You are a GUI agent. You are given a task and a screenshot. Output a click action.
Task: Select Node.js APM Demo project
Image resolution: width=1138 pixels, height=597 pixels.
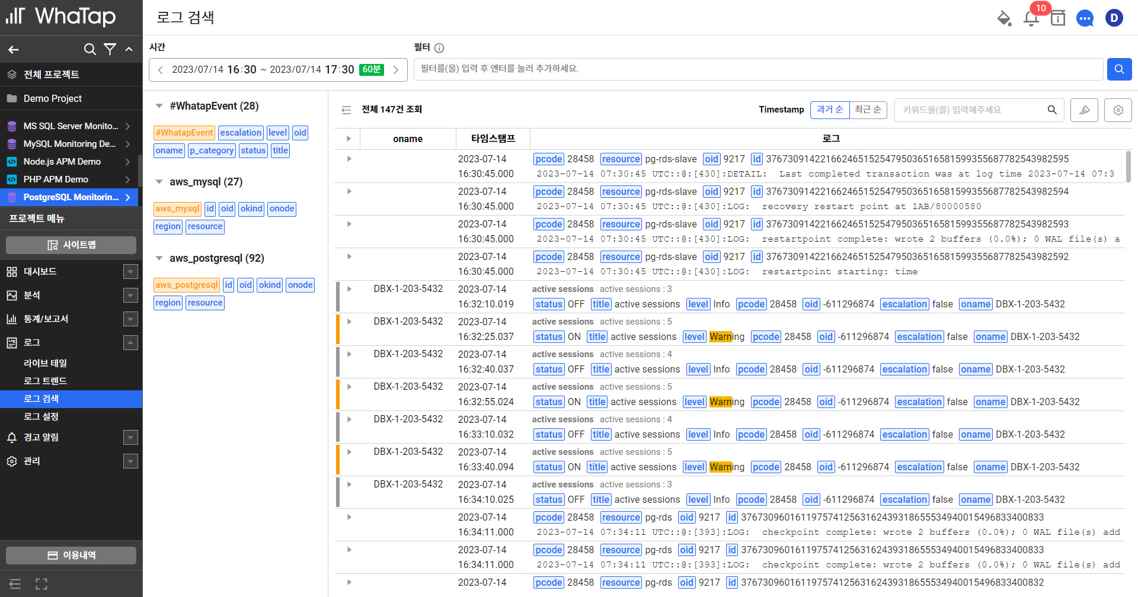pyautogui.click(x=69, y=162)
